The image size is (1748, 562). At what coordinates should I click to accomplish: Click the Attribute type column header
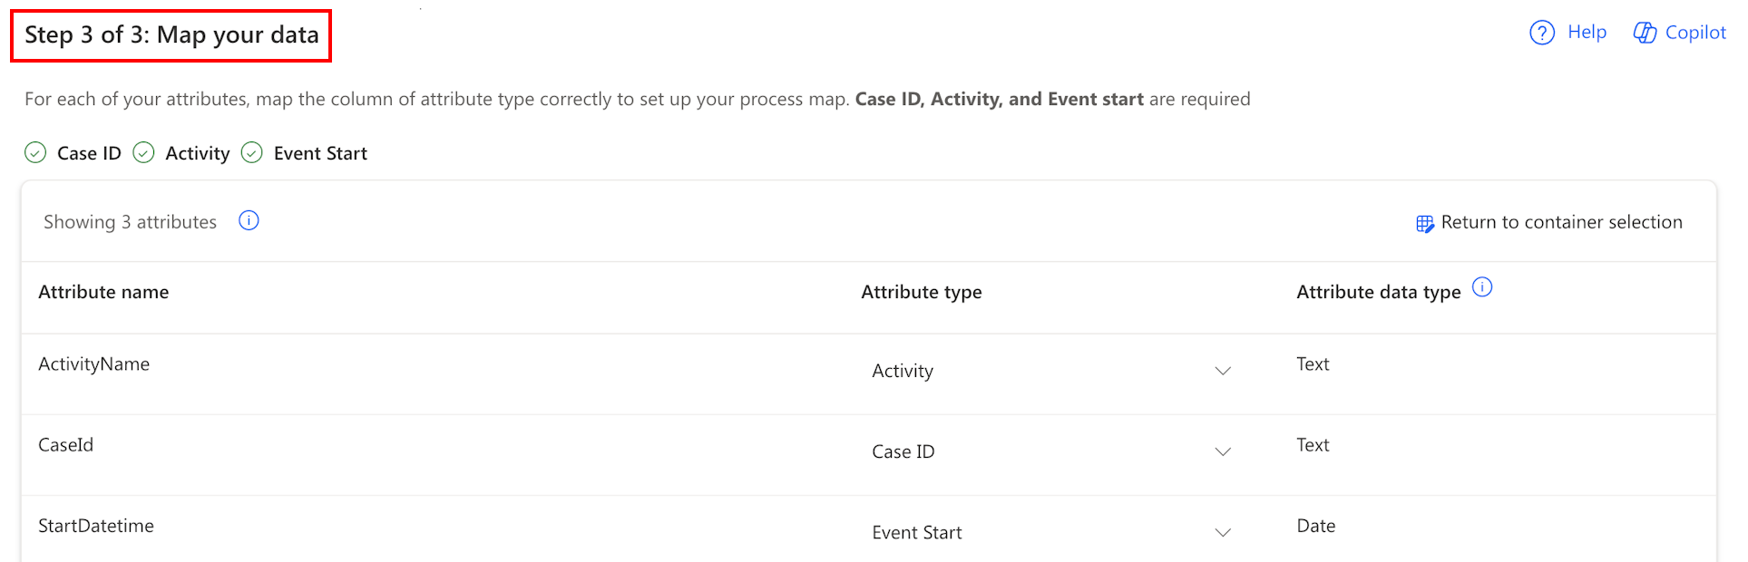(921, 292)
